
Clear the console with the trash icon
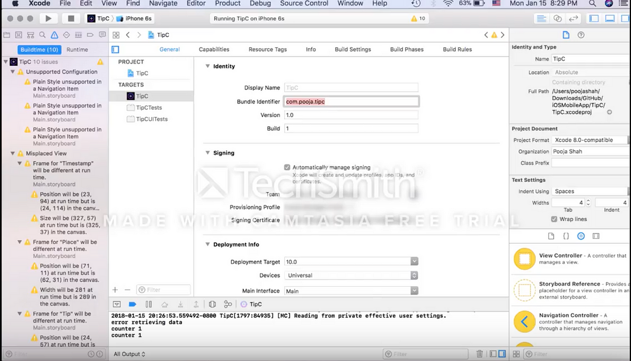[480, 354]
